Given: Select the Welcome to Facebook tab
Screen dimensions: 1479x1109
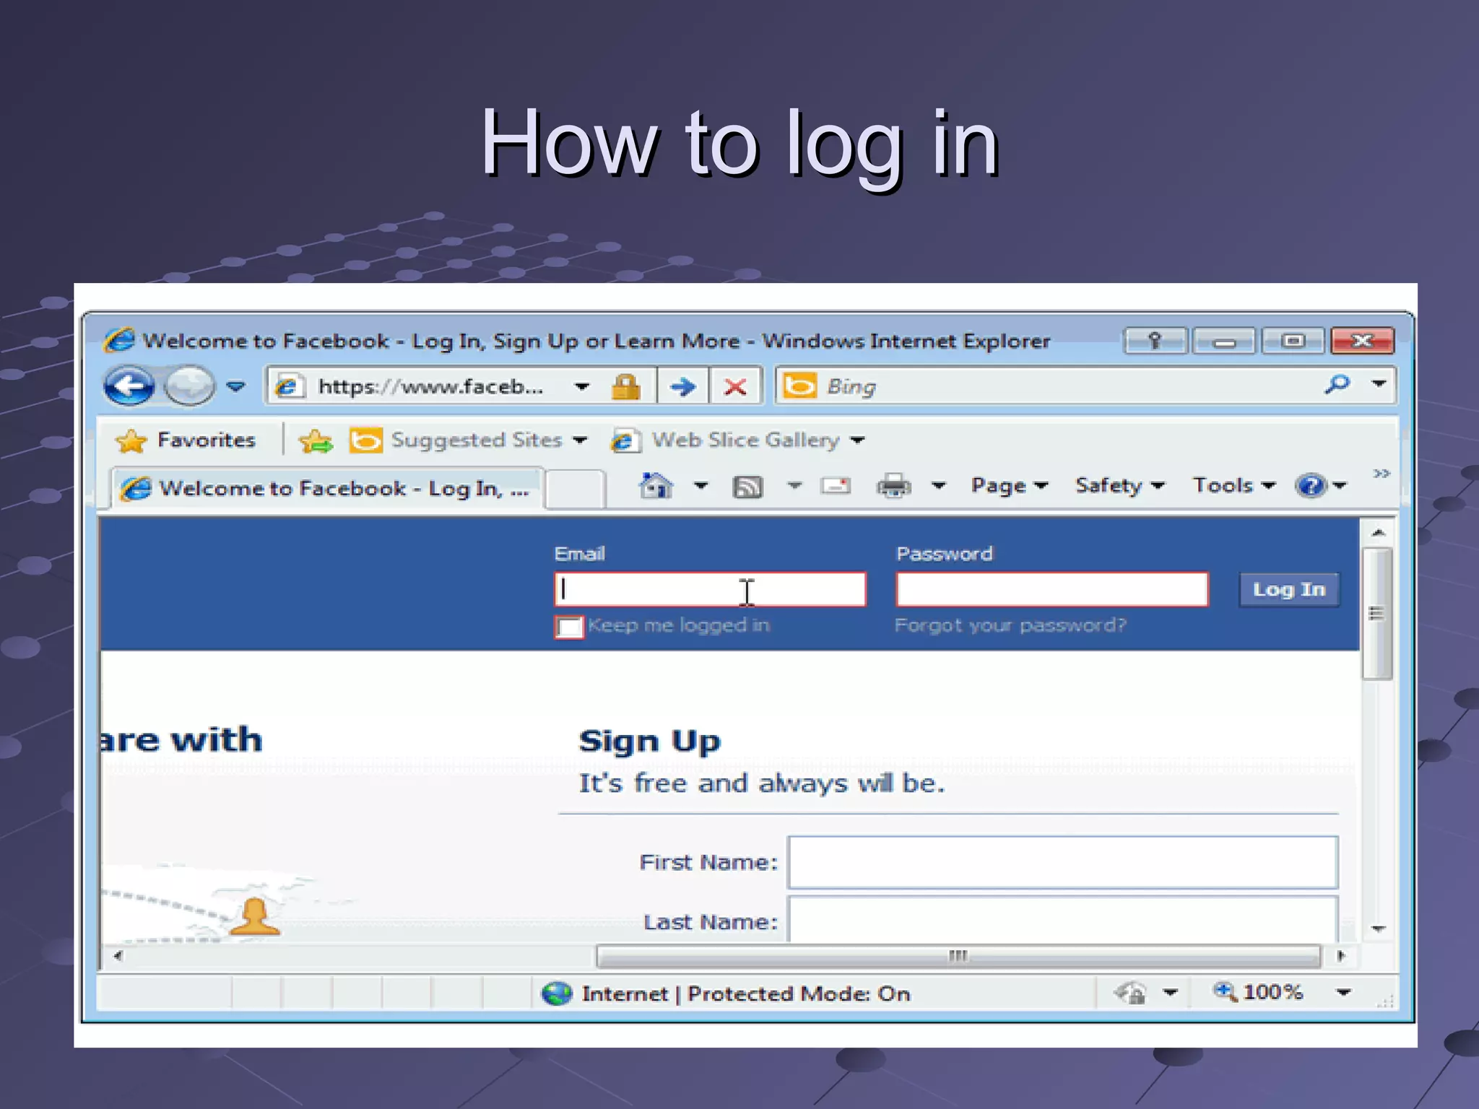Looking at the screenshot, I should tap(326, 489).
